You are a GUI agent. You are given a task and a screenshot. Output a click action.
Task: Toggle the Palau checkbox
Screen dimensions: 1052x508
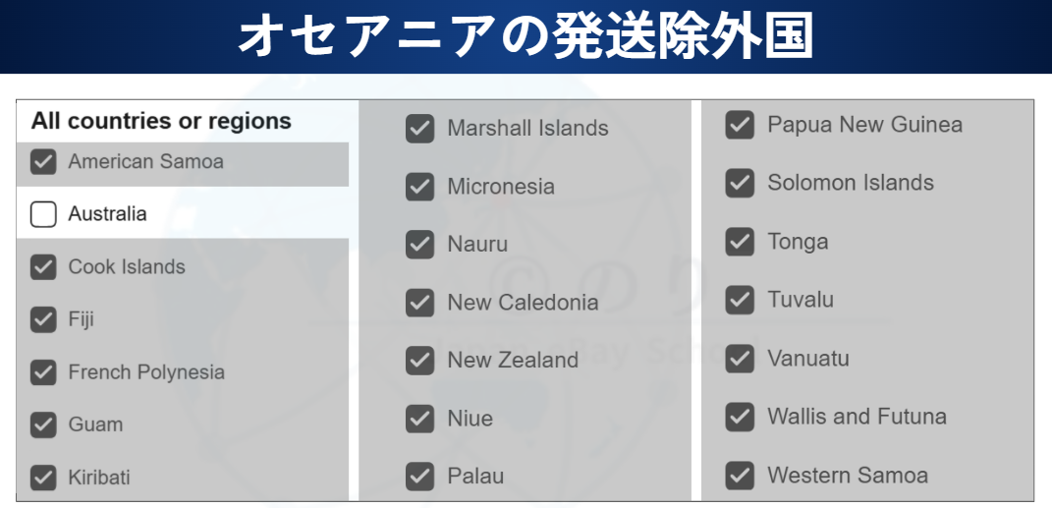click(419, 477)
